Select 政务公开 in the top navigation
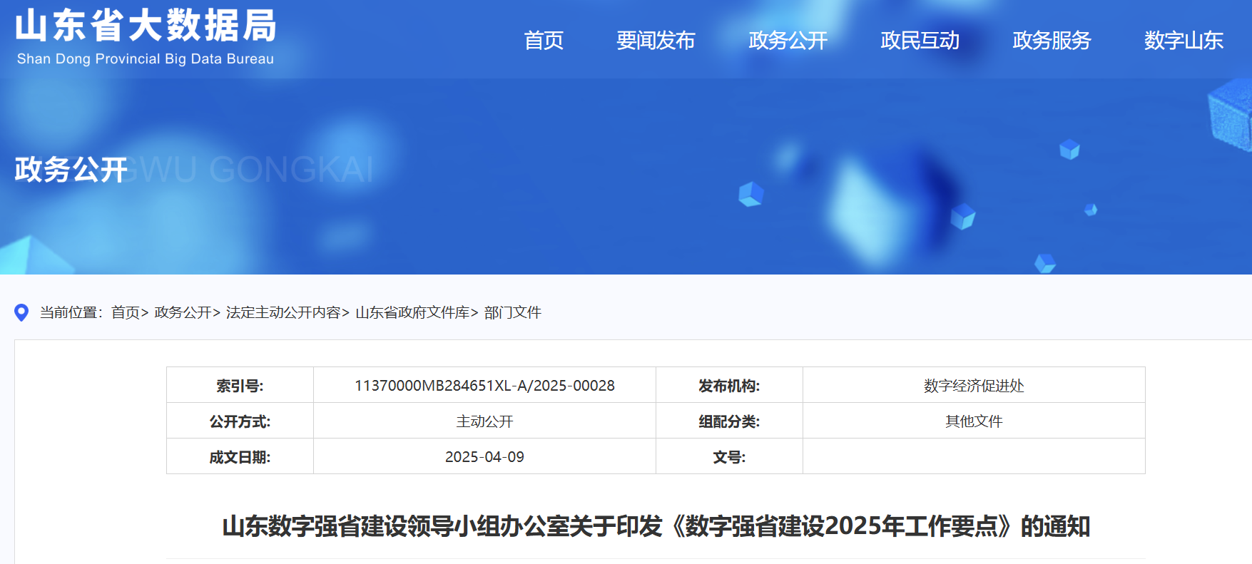The height and width of the screenshot is (564, 1252). tap(788, 41)
